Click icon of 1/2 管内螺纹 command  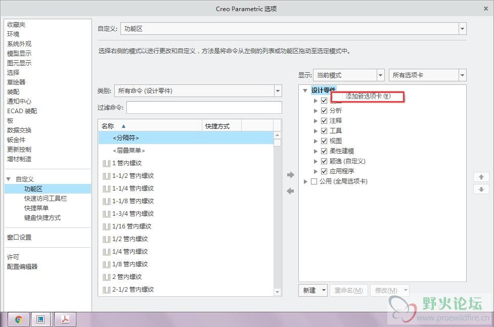coord(107,239)
